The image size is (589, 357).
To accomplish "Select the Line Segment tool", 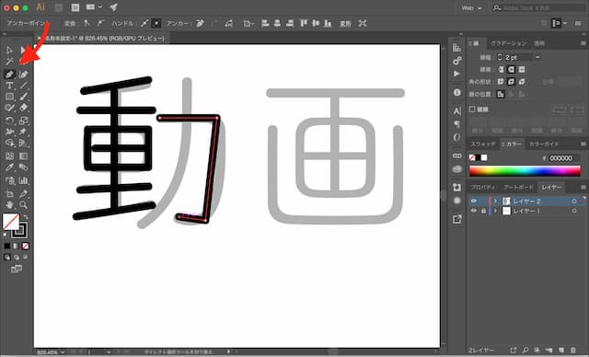I will click(x=23, y=86).
